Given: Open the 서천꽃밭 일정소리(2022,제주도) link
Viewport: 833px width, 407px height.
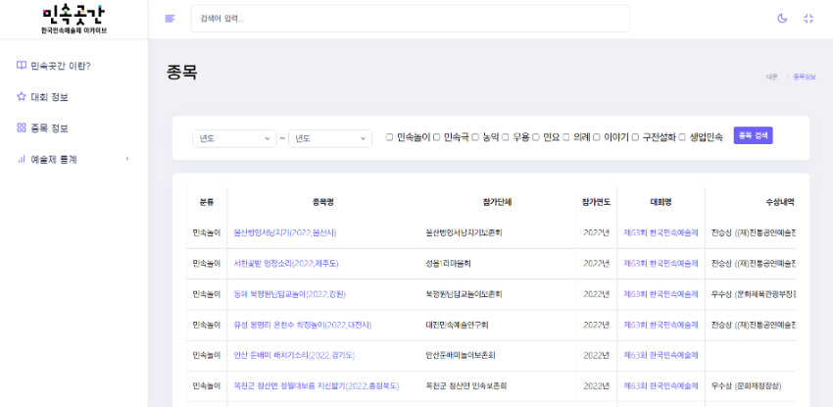Looking at the screenshot, I should point(285,264).
